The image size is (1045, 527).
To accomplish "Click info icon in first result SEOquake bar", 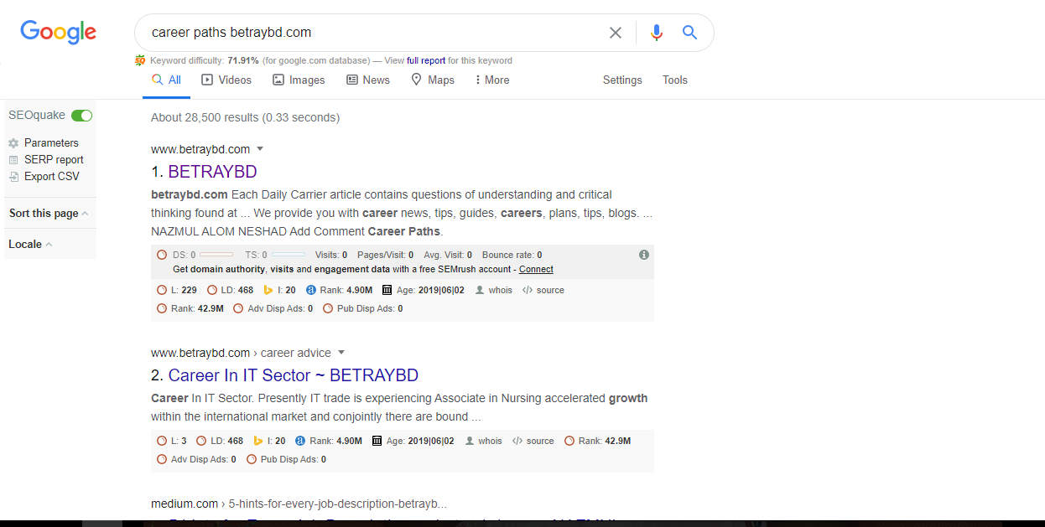I will [x=644, y=254].
